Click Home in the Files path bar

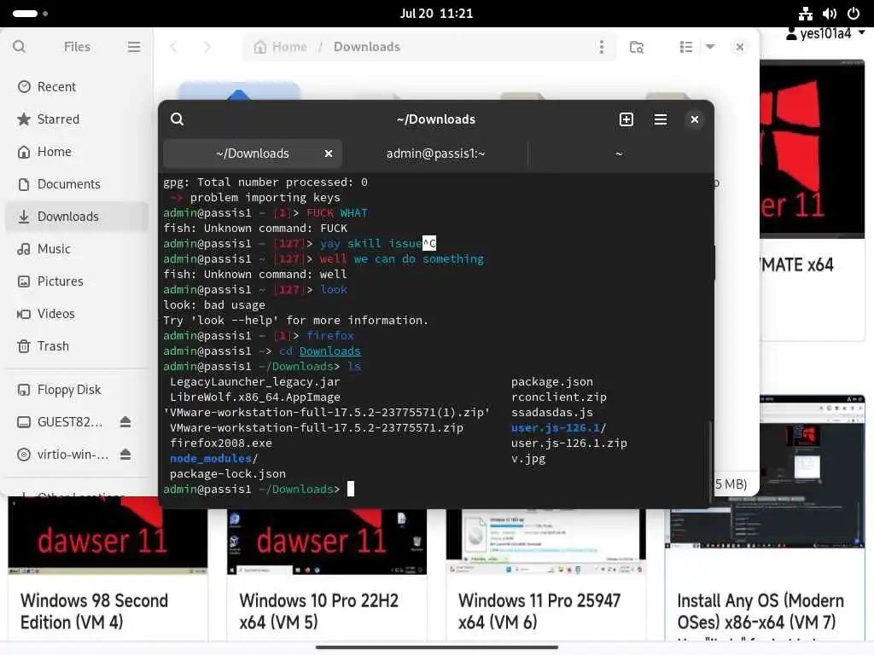click(x=280, y=47)
